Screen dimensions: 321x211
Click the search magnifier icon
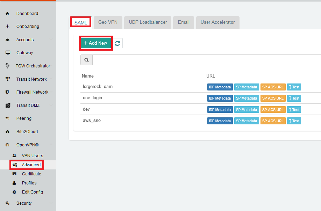pos(86,60)
